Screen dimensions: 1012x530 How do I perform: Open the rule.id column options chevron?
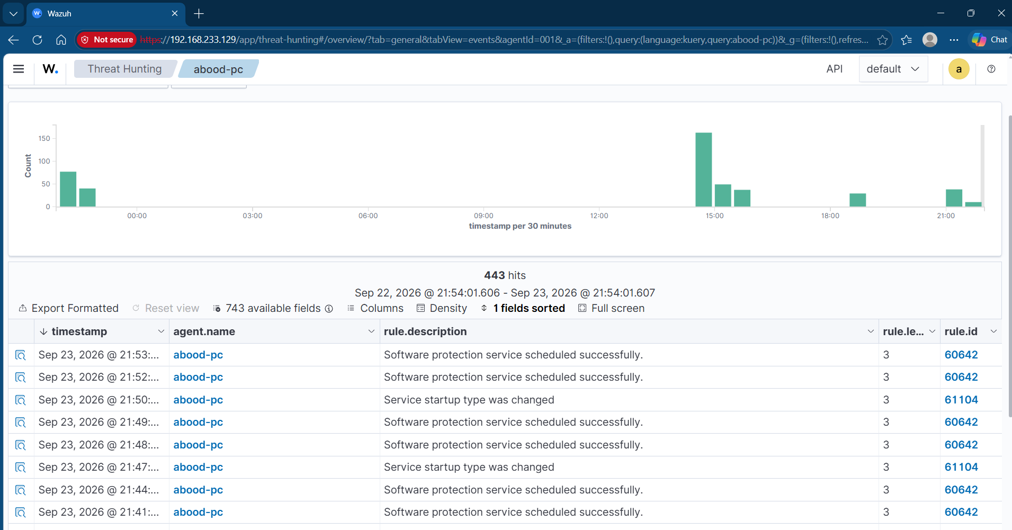point(993,331)
